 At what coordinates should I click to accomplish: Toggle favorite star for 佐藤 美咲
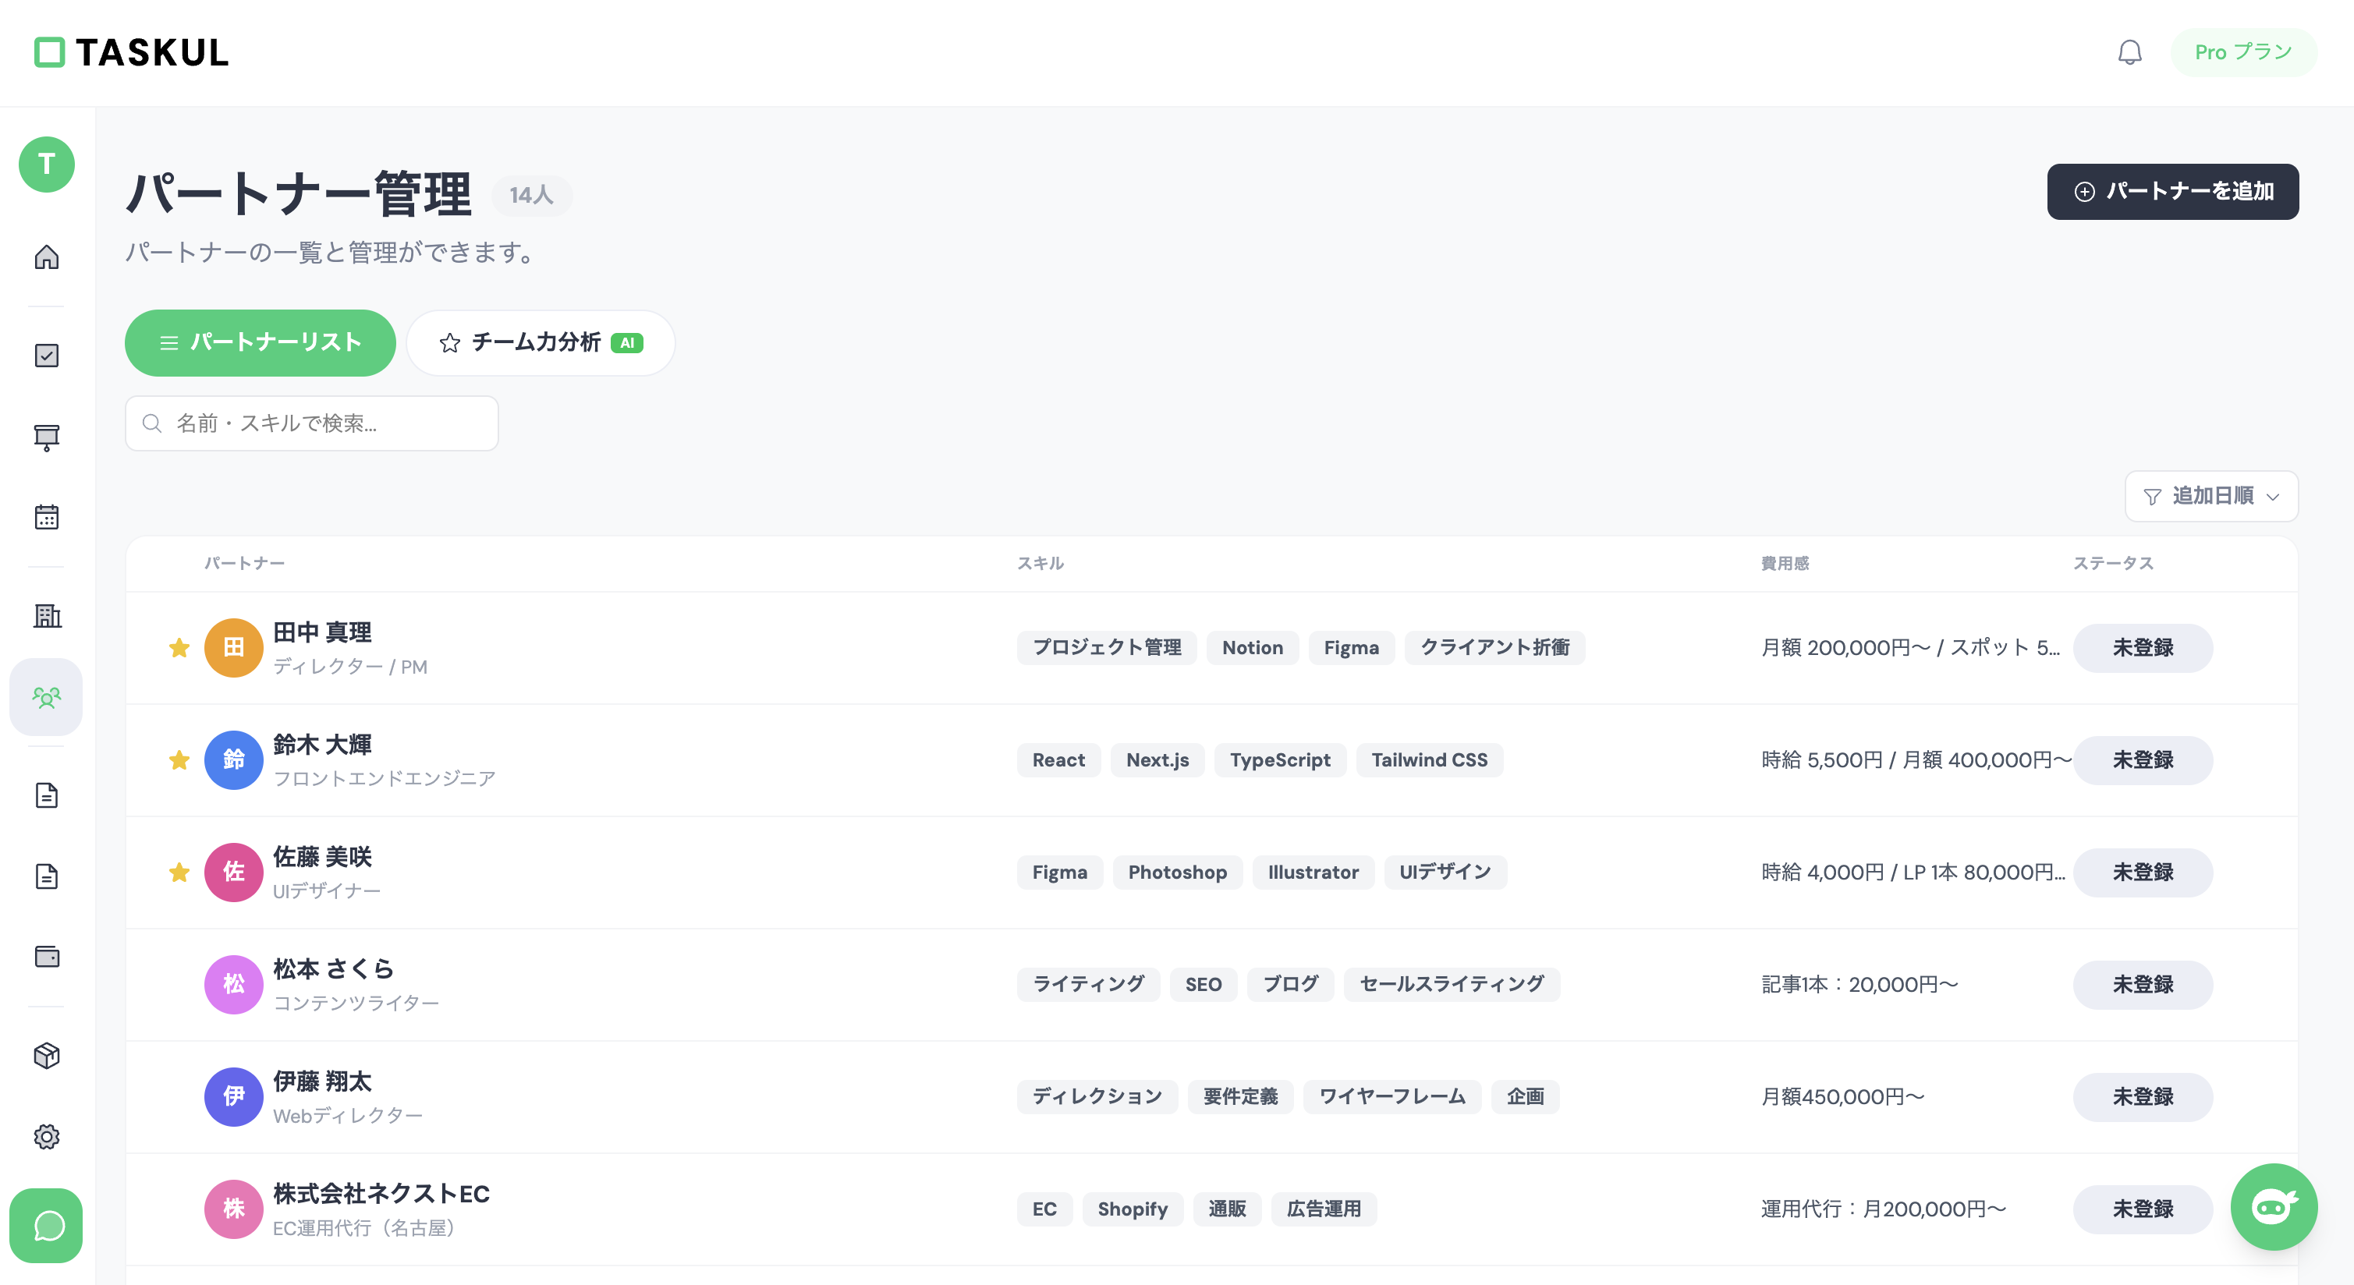(179, 873)
